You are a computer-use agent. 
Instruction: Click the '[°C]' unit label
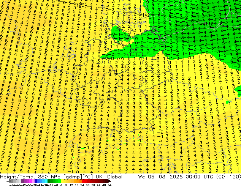coord(88,177)
